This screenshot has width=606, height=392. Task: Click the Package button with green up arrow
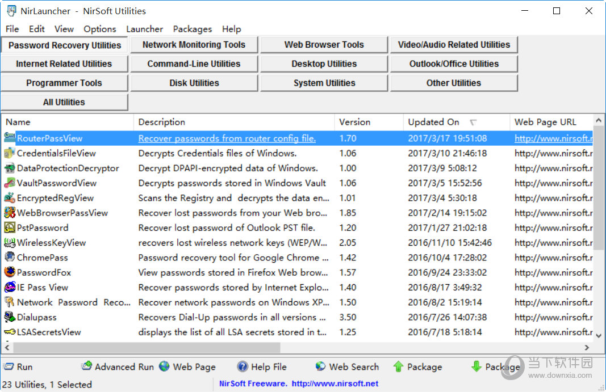[417, 366]
